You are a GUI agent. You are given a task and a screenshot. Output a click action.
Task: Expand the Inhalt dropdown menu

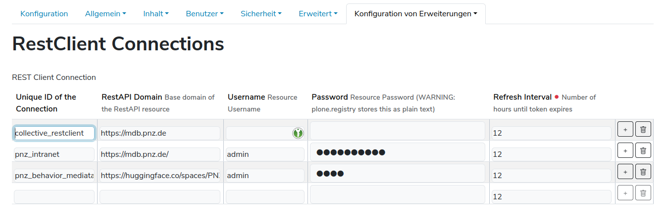pos(156,14)
